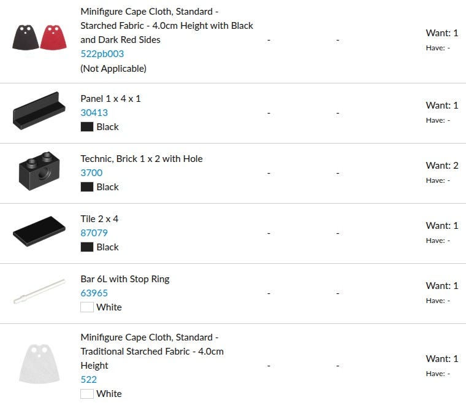Click the white Bar 6L part image
The height and width of the screenshot is (408, 466).
(39, 291)
